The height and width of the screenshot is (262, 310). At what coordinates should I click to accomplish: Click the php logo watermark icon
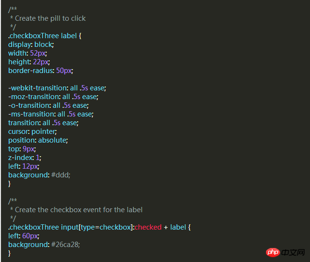tap(273, 252)
